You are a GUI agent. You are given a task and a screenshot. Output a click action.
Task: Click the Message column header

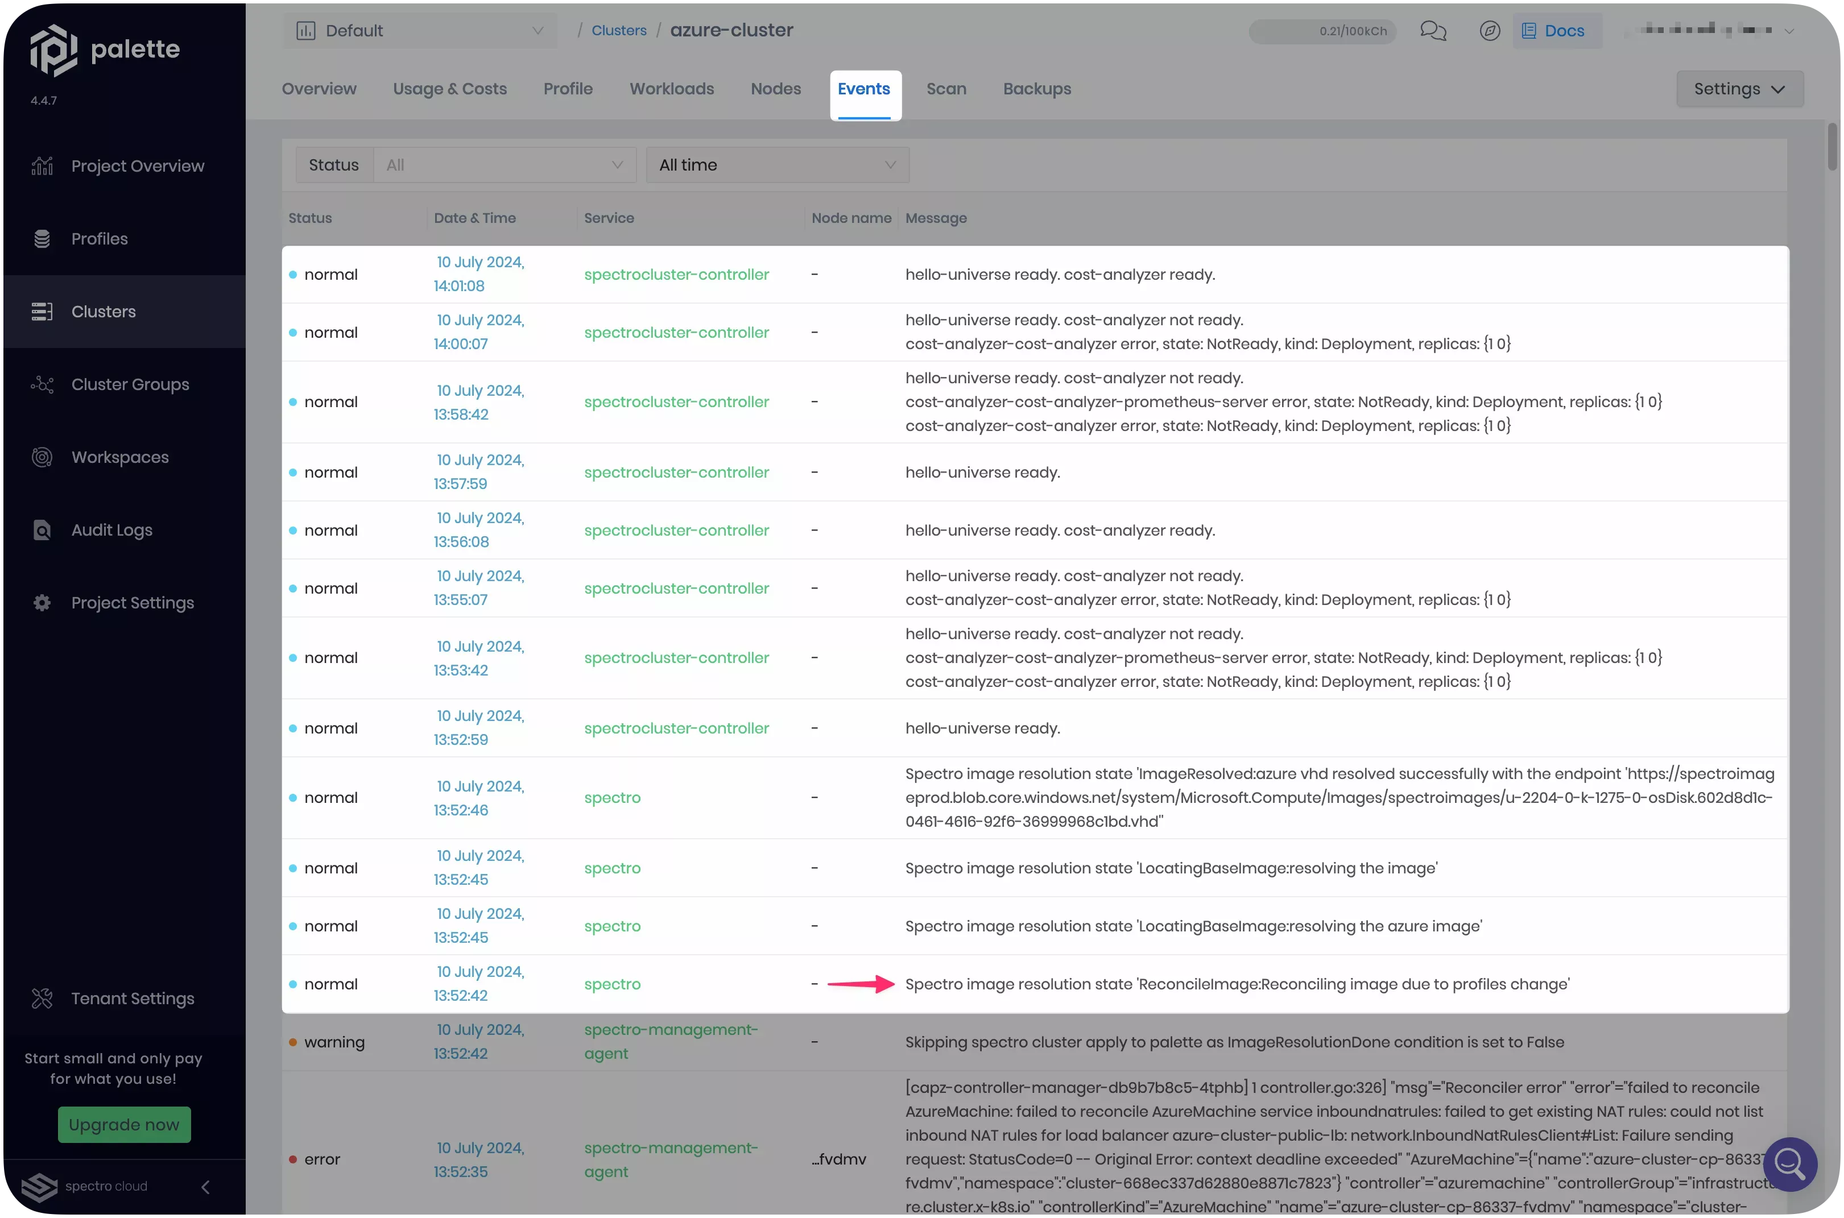point(936,218)
